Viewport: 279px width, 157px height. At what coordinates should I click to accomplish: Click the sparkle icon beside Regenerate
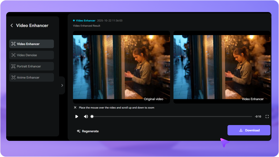click(x=78, y=131)
